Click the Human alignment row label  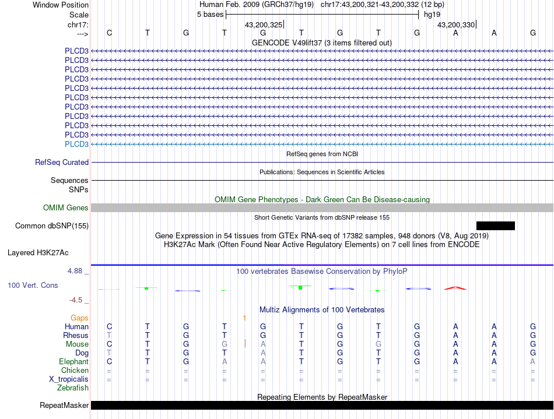pos(76,326)
